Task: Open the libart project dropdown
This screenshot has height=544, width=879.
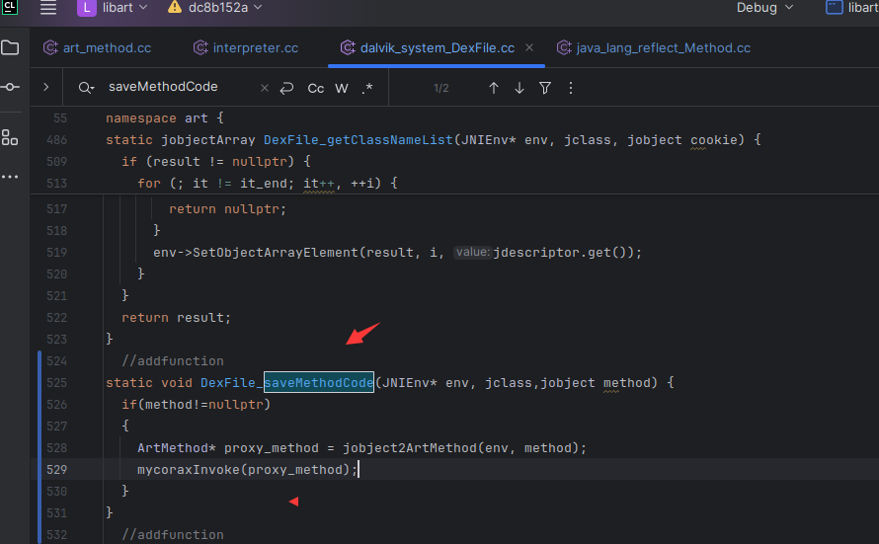Action: tap(113, 8)
